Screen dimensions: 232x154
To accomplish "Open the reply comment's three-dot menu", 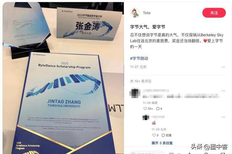I will tap(223, 117).
